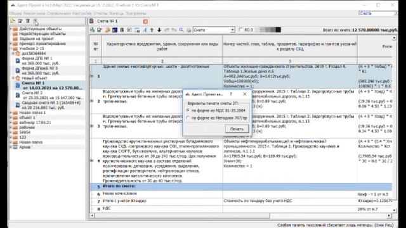Screen dimensions: 406x228
Task: Select the 54954 folder in the tree
Action: [x=25, y=132]
